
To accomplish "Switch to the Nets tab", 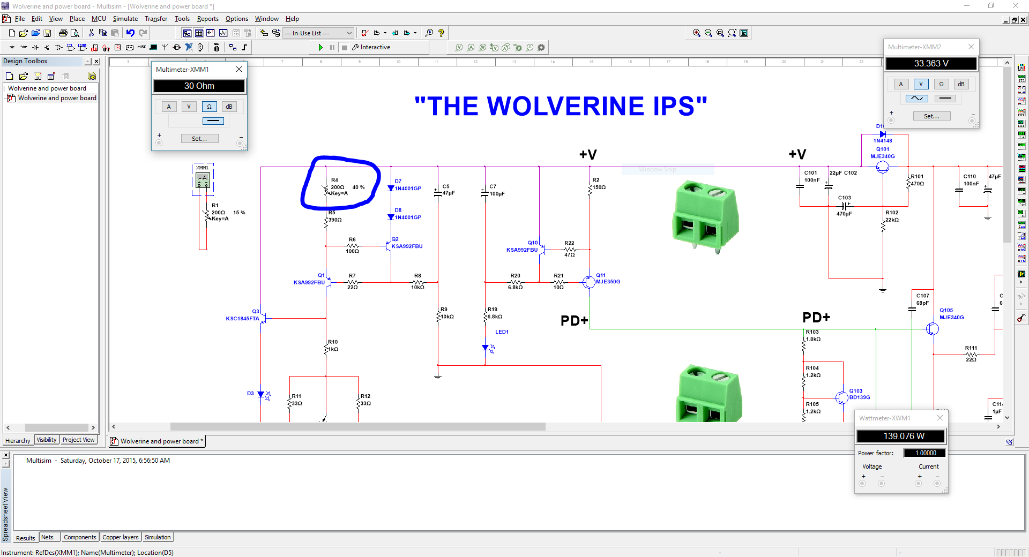I will [x=48, y=537].
